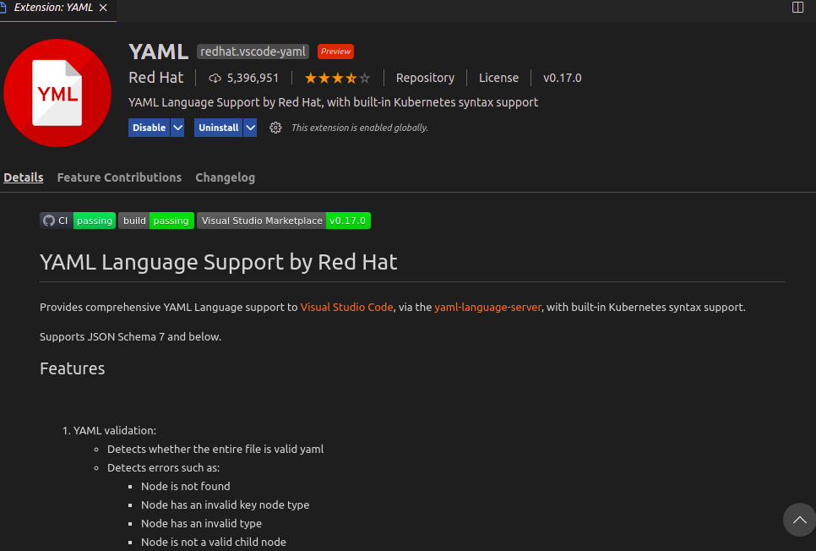Click the Features heading

pyautogui.click(x=73, y=368)
